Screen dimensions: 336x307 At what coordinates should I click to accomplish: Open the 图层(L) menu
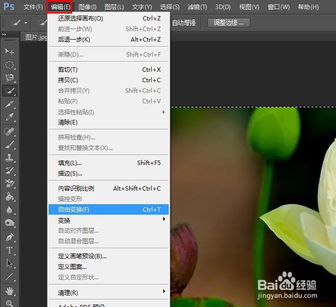[114, 7]
